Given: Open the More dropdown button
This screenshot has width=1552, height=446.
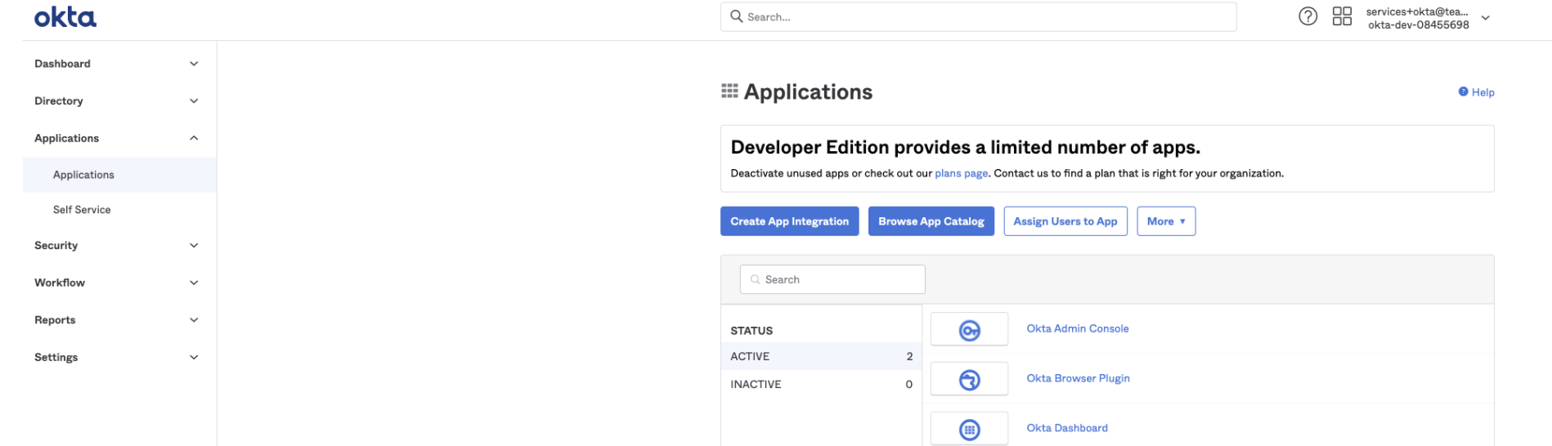Looking at the screenshot, I should [1166, 221].
